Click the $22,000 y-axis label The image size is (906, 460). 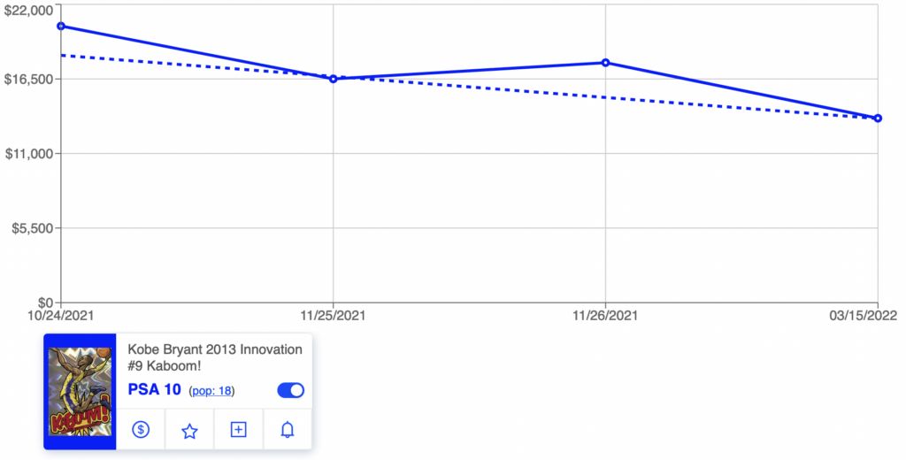(x=29, y=11)
